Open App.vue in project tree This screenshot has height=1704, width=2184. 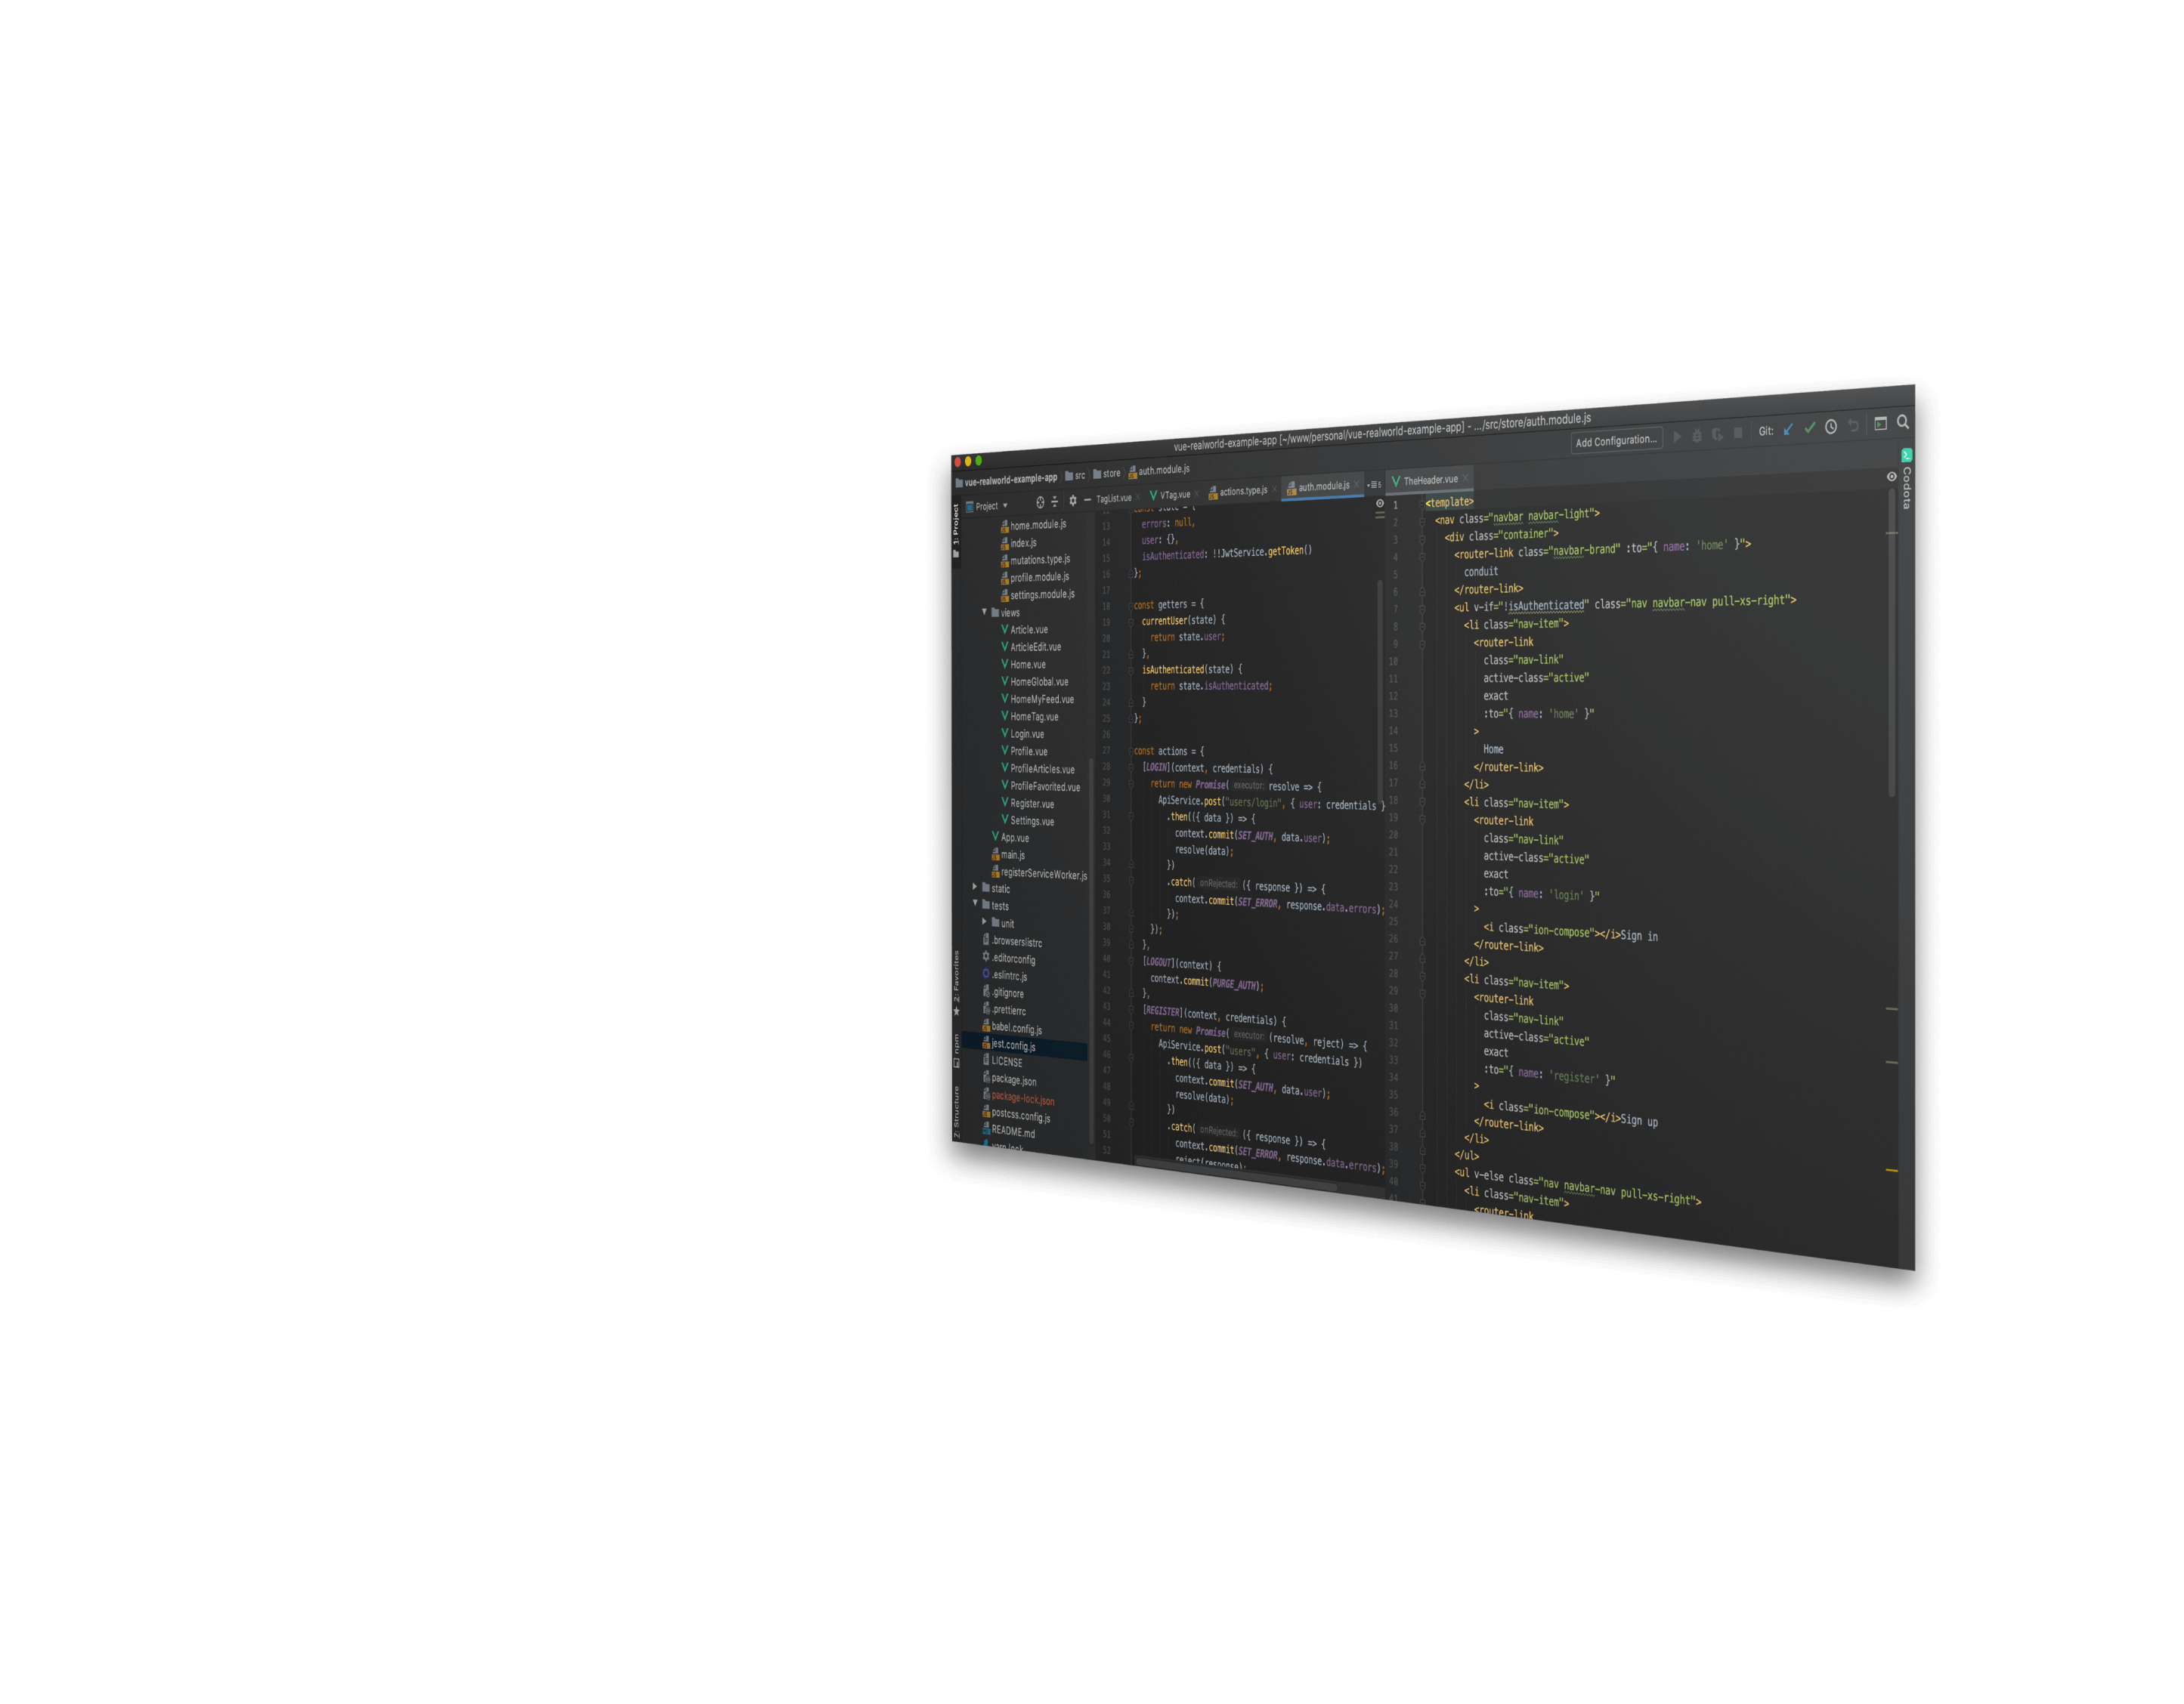pyautogui.click(x=1010, y=838)
